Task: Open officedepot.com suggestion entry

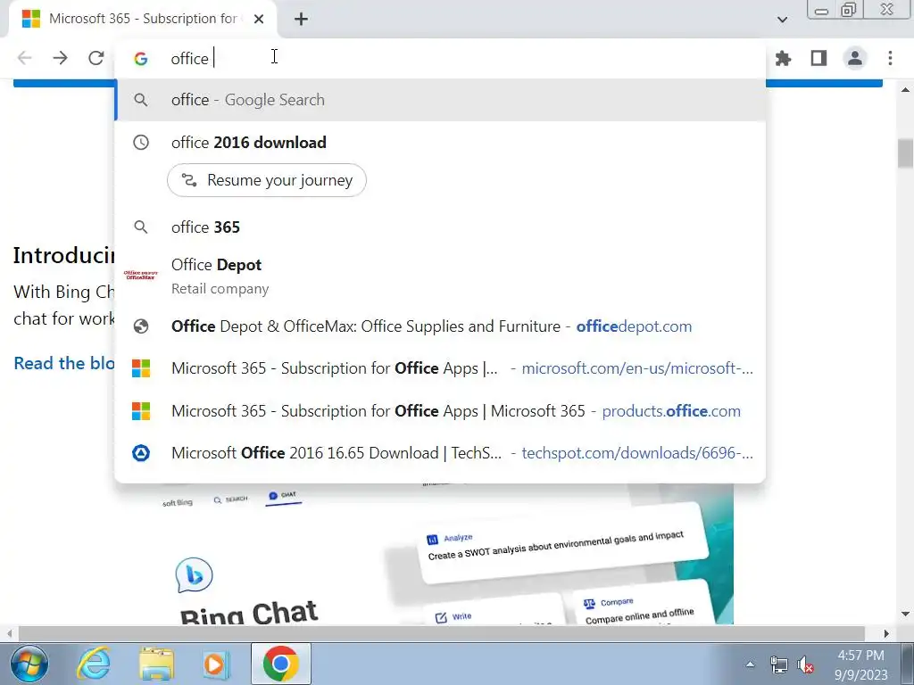Action: point(441,326)
